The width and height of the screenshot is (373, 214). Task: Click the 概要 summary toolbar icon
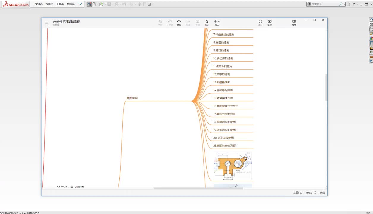click(188, 23)
